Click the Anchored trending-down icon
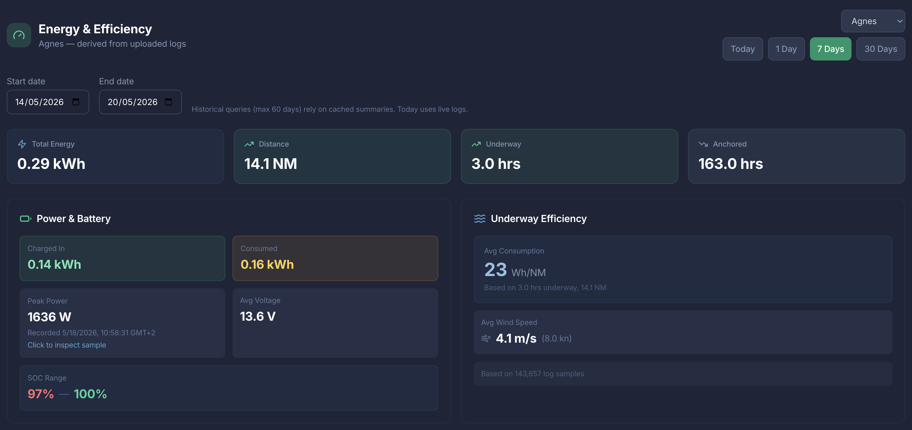 [x=703, y=144]
